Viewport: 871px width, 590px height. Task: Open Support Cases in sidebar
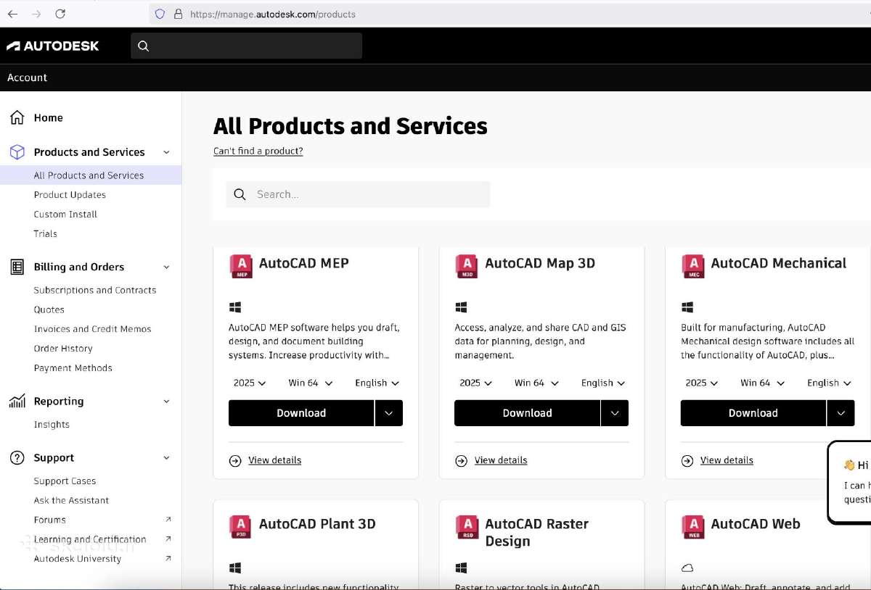tap(65, 481)
